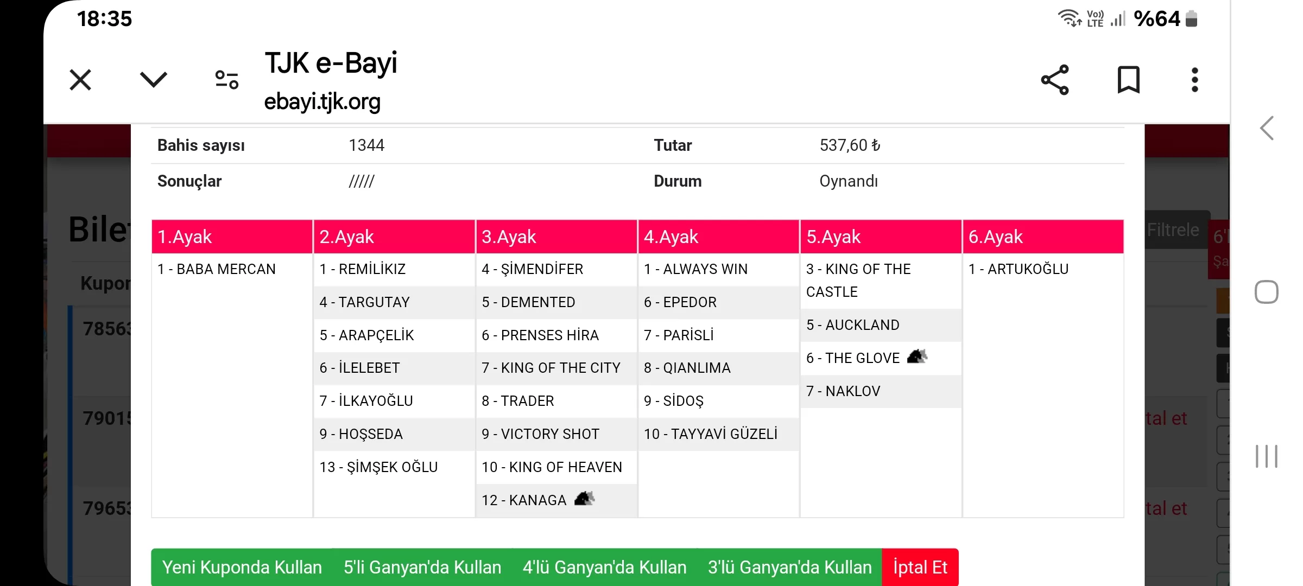Bookmark this page
Image resolution: width=1303 pixels, height=586 pixels.
pyautogui.click(x=1128, y=80)
